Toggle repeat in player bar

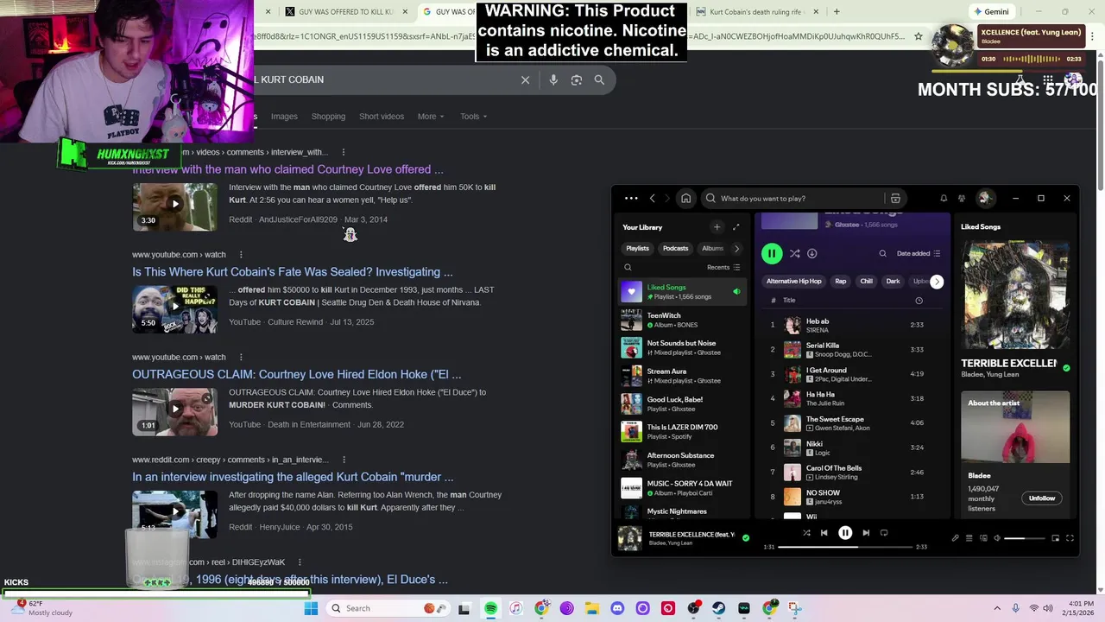pos(884,533)
